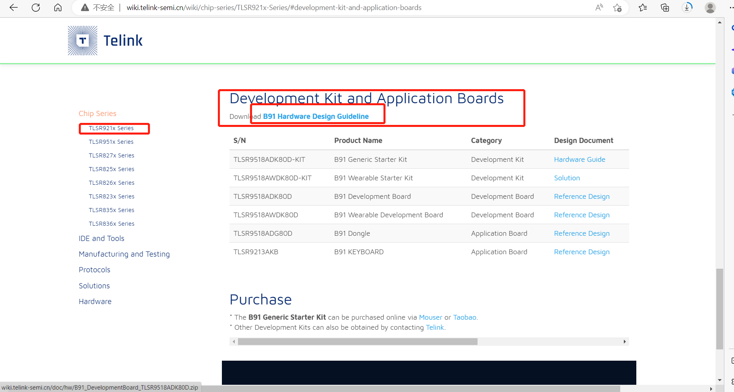Refresh the current page
This screenshot has height=392, width=734.
(x=35, y=7)
